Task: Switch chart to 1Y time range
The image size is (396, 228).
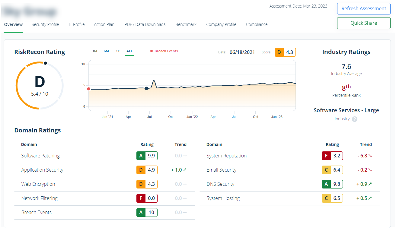Action: [118, 51]
